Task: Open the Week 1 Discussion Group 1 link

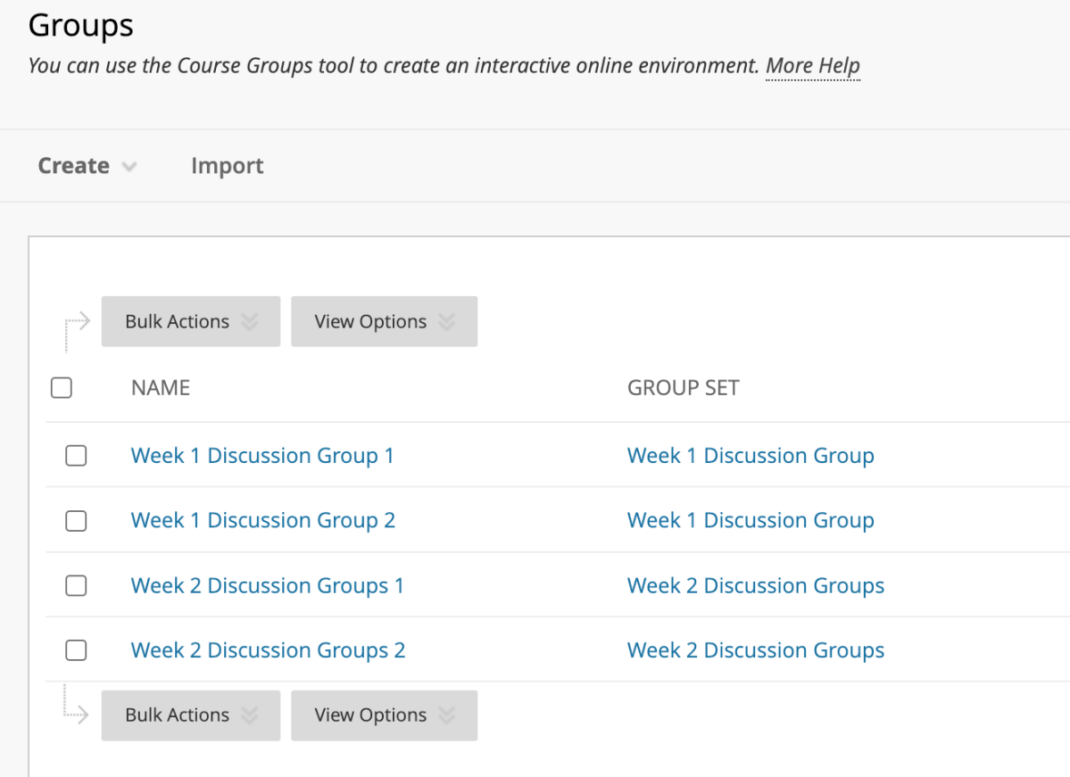Action: 262,456
